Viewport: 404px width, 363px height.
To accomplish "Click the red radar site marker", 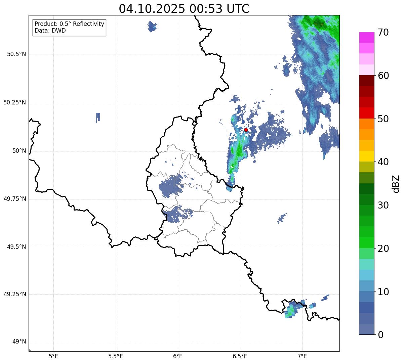I will click(246, 130).
